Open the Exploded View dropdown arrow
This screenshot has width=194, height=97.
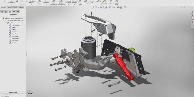point(92,4)
